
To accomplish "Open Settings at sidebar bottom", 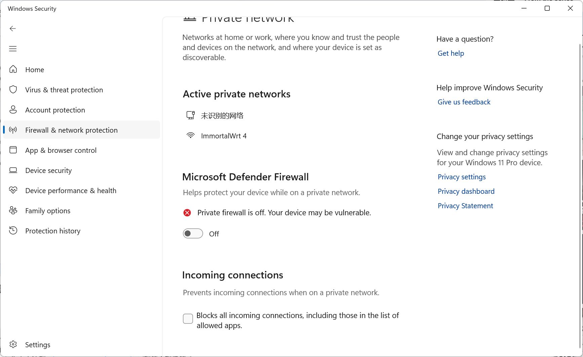I will pyautogui.click(x=81, y=345).
